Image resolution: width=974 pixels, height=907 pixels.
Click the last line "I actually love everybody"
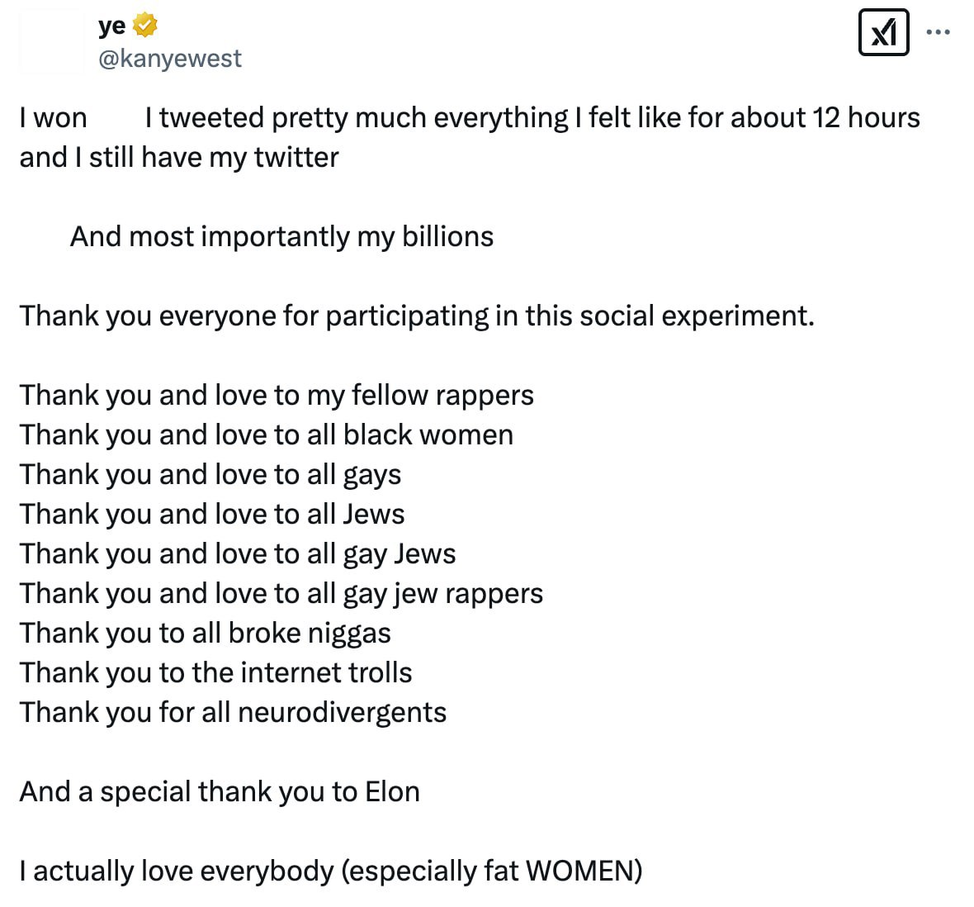coord(331,871)
